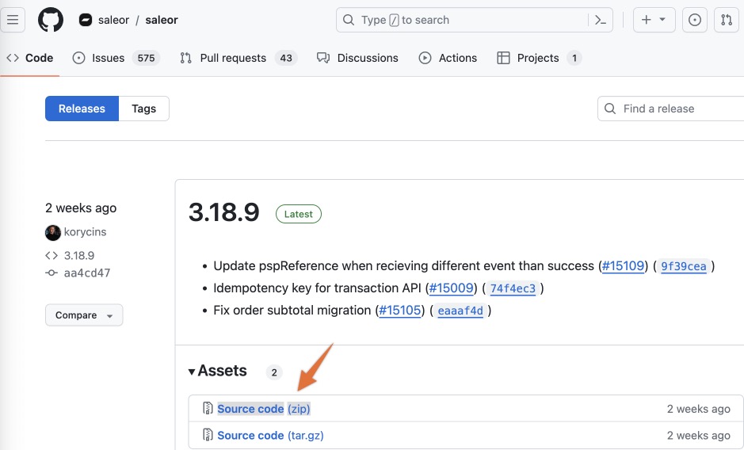Viewport: 744px width, 450px height.
Task: Open the Compare dropdown
Action: tap(84, 315)
